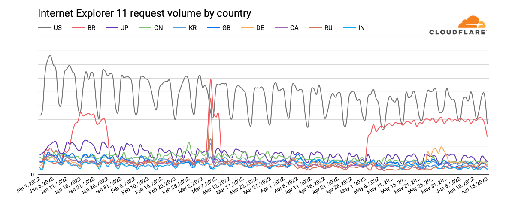Click the Mar 27, 2022 axis label

pos(257,186)
